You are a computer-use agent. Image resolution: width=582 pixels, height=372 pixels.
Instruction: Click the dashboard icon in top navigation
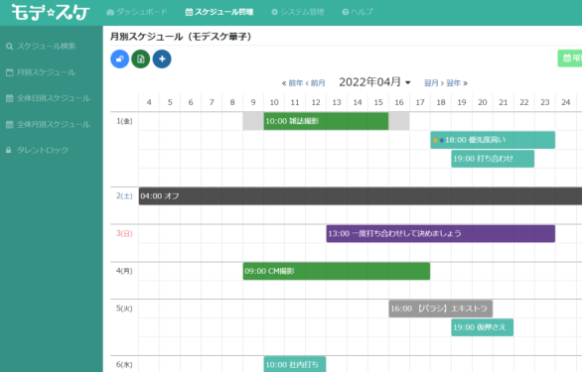(x=110, y=12)
